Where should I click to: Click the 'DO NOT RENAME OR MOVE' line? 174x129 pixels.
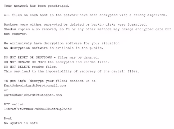click(57, 62)
